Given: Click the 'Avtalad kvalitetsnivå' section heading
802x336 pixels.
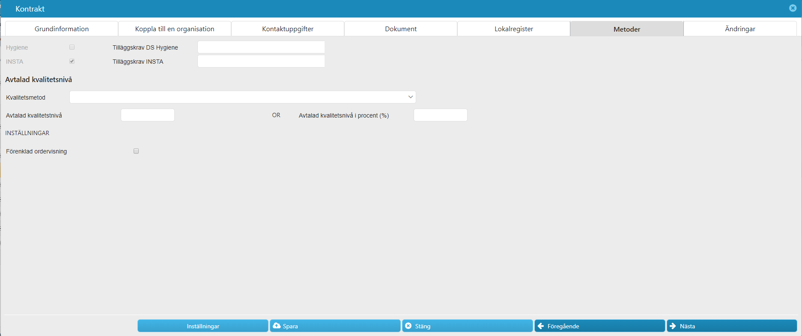Looking at the screenshot, I should click(x=39, y=80).
